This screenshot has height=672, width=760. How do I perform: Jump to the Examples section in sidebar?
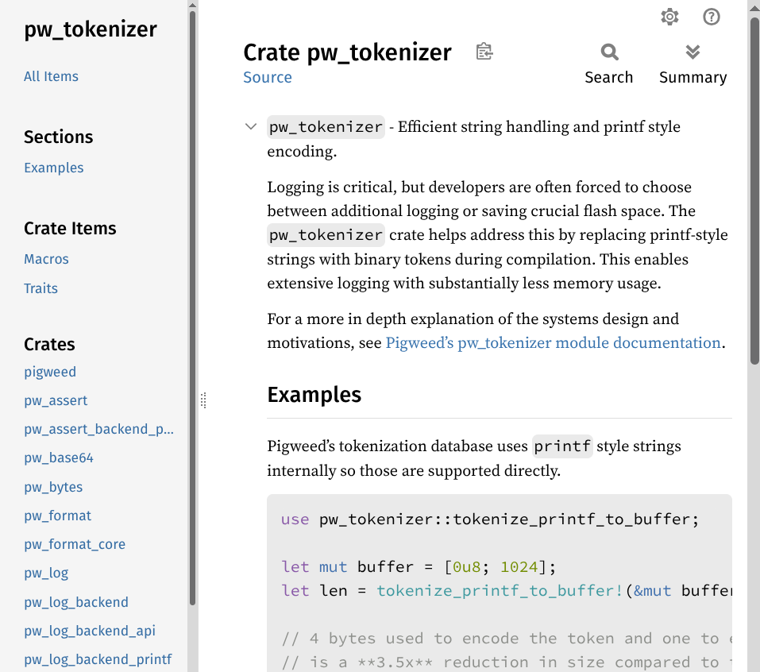(x=54, y=168)
